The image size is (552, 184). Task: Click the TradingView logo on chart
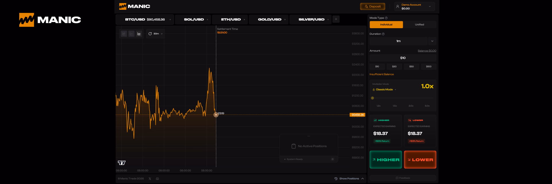pyautogui.click(x=122, y=163)
